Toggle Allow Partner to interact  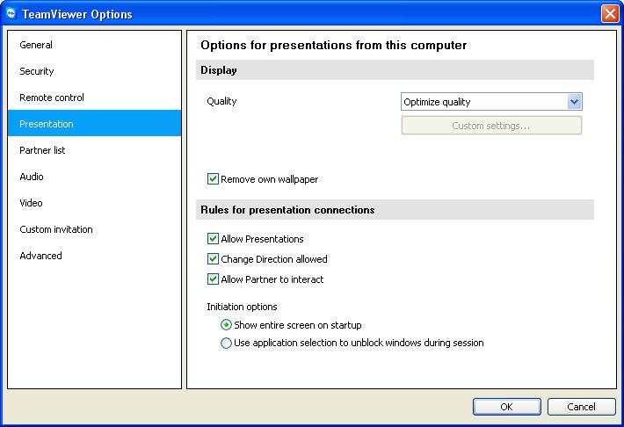(x=213, y=279)
